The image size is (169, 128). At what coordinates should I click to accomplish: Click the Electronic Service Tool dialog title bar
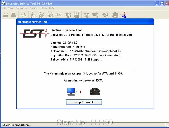coord(85,22)
